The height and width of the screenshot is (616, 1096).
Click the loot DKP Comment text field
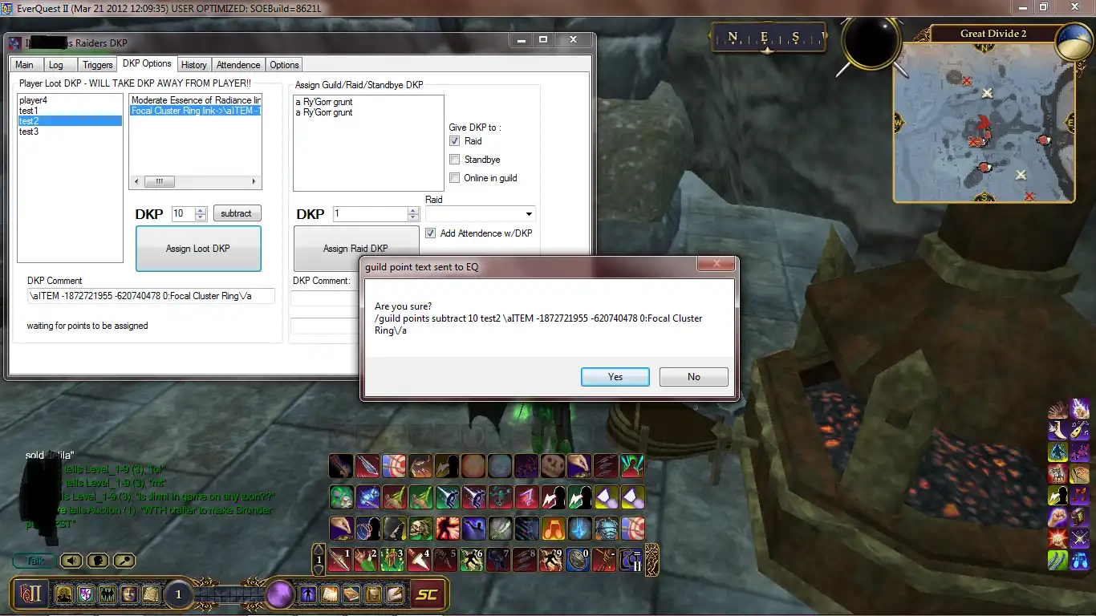(x=151, y=296)
